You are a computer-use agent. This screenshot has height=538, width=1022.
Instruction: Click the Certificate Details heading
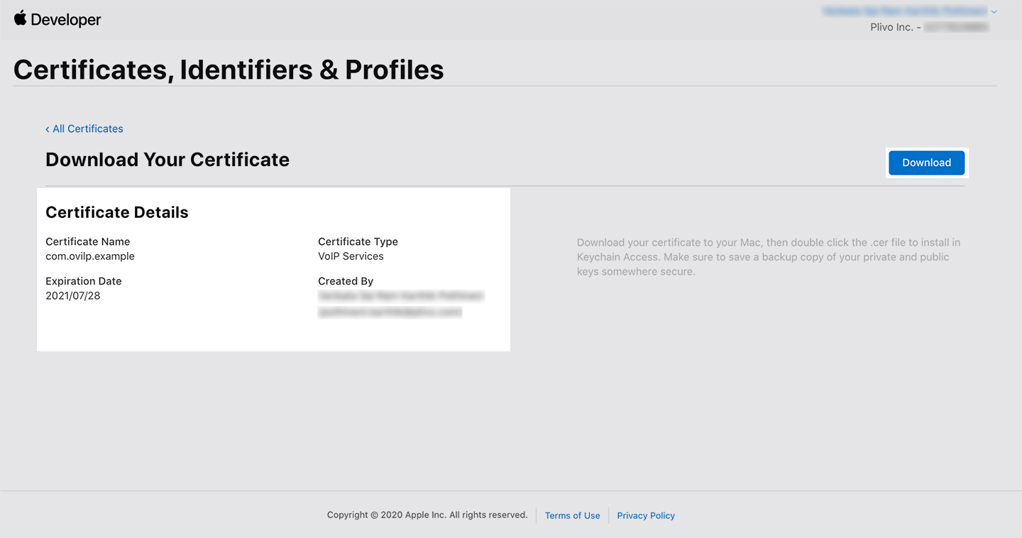pyautogui.click(x=117, y=212)
